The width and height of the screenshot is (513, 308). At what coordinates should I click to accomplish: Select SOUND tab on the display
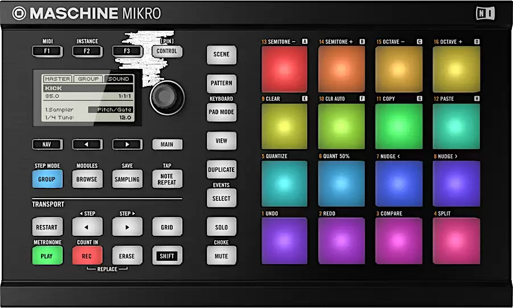tap(119, 79)
